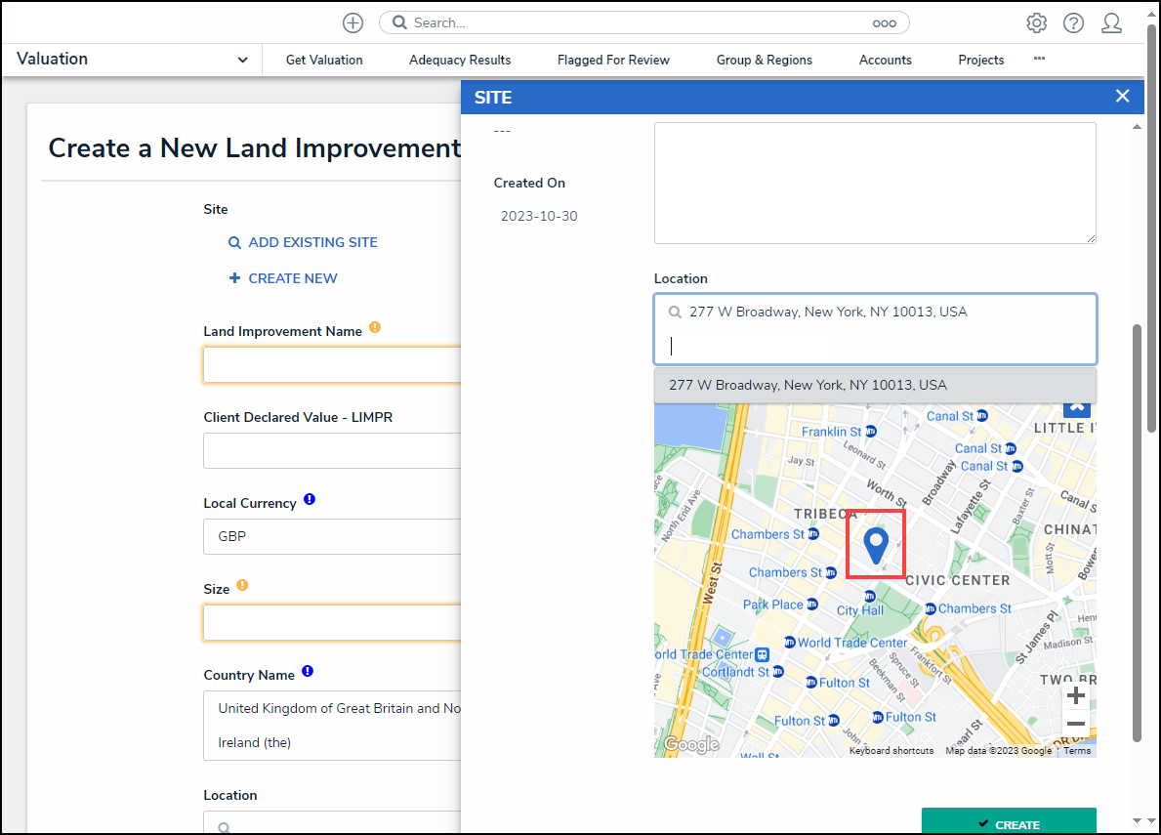Image resolution: width=1161 pixels, height=835 pixels.
Task: Click warning icon beside Land Improvement Name
Action: [x=375, y=327]
